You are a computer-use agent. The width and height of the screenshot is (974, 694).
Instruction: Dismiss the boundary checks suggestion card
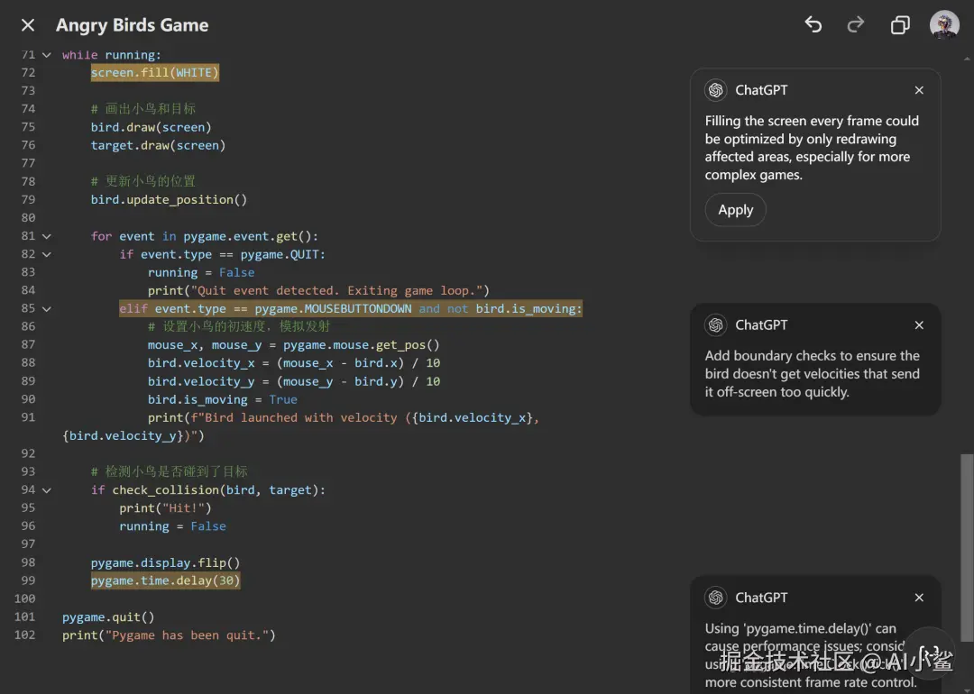(x=919, y=325)
